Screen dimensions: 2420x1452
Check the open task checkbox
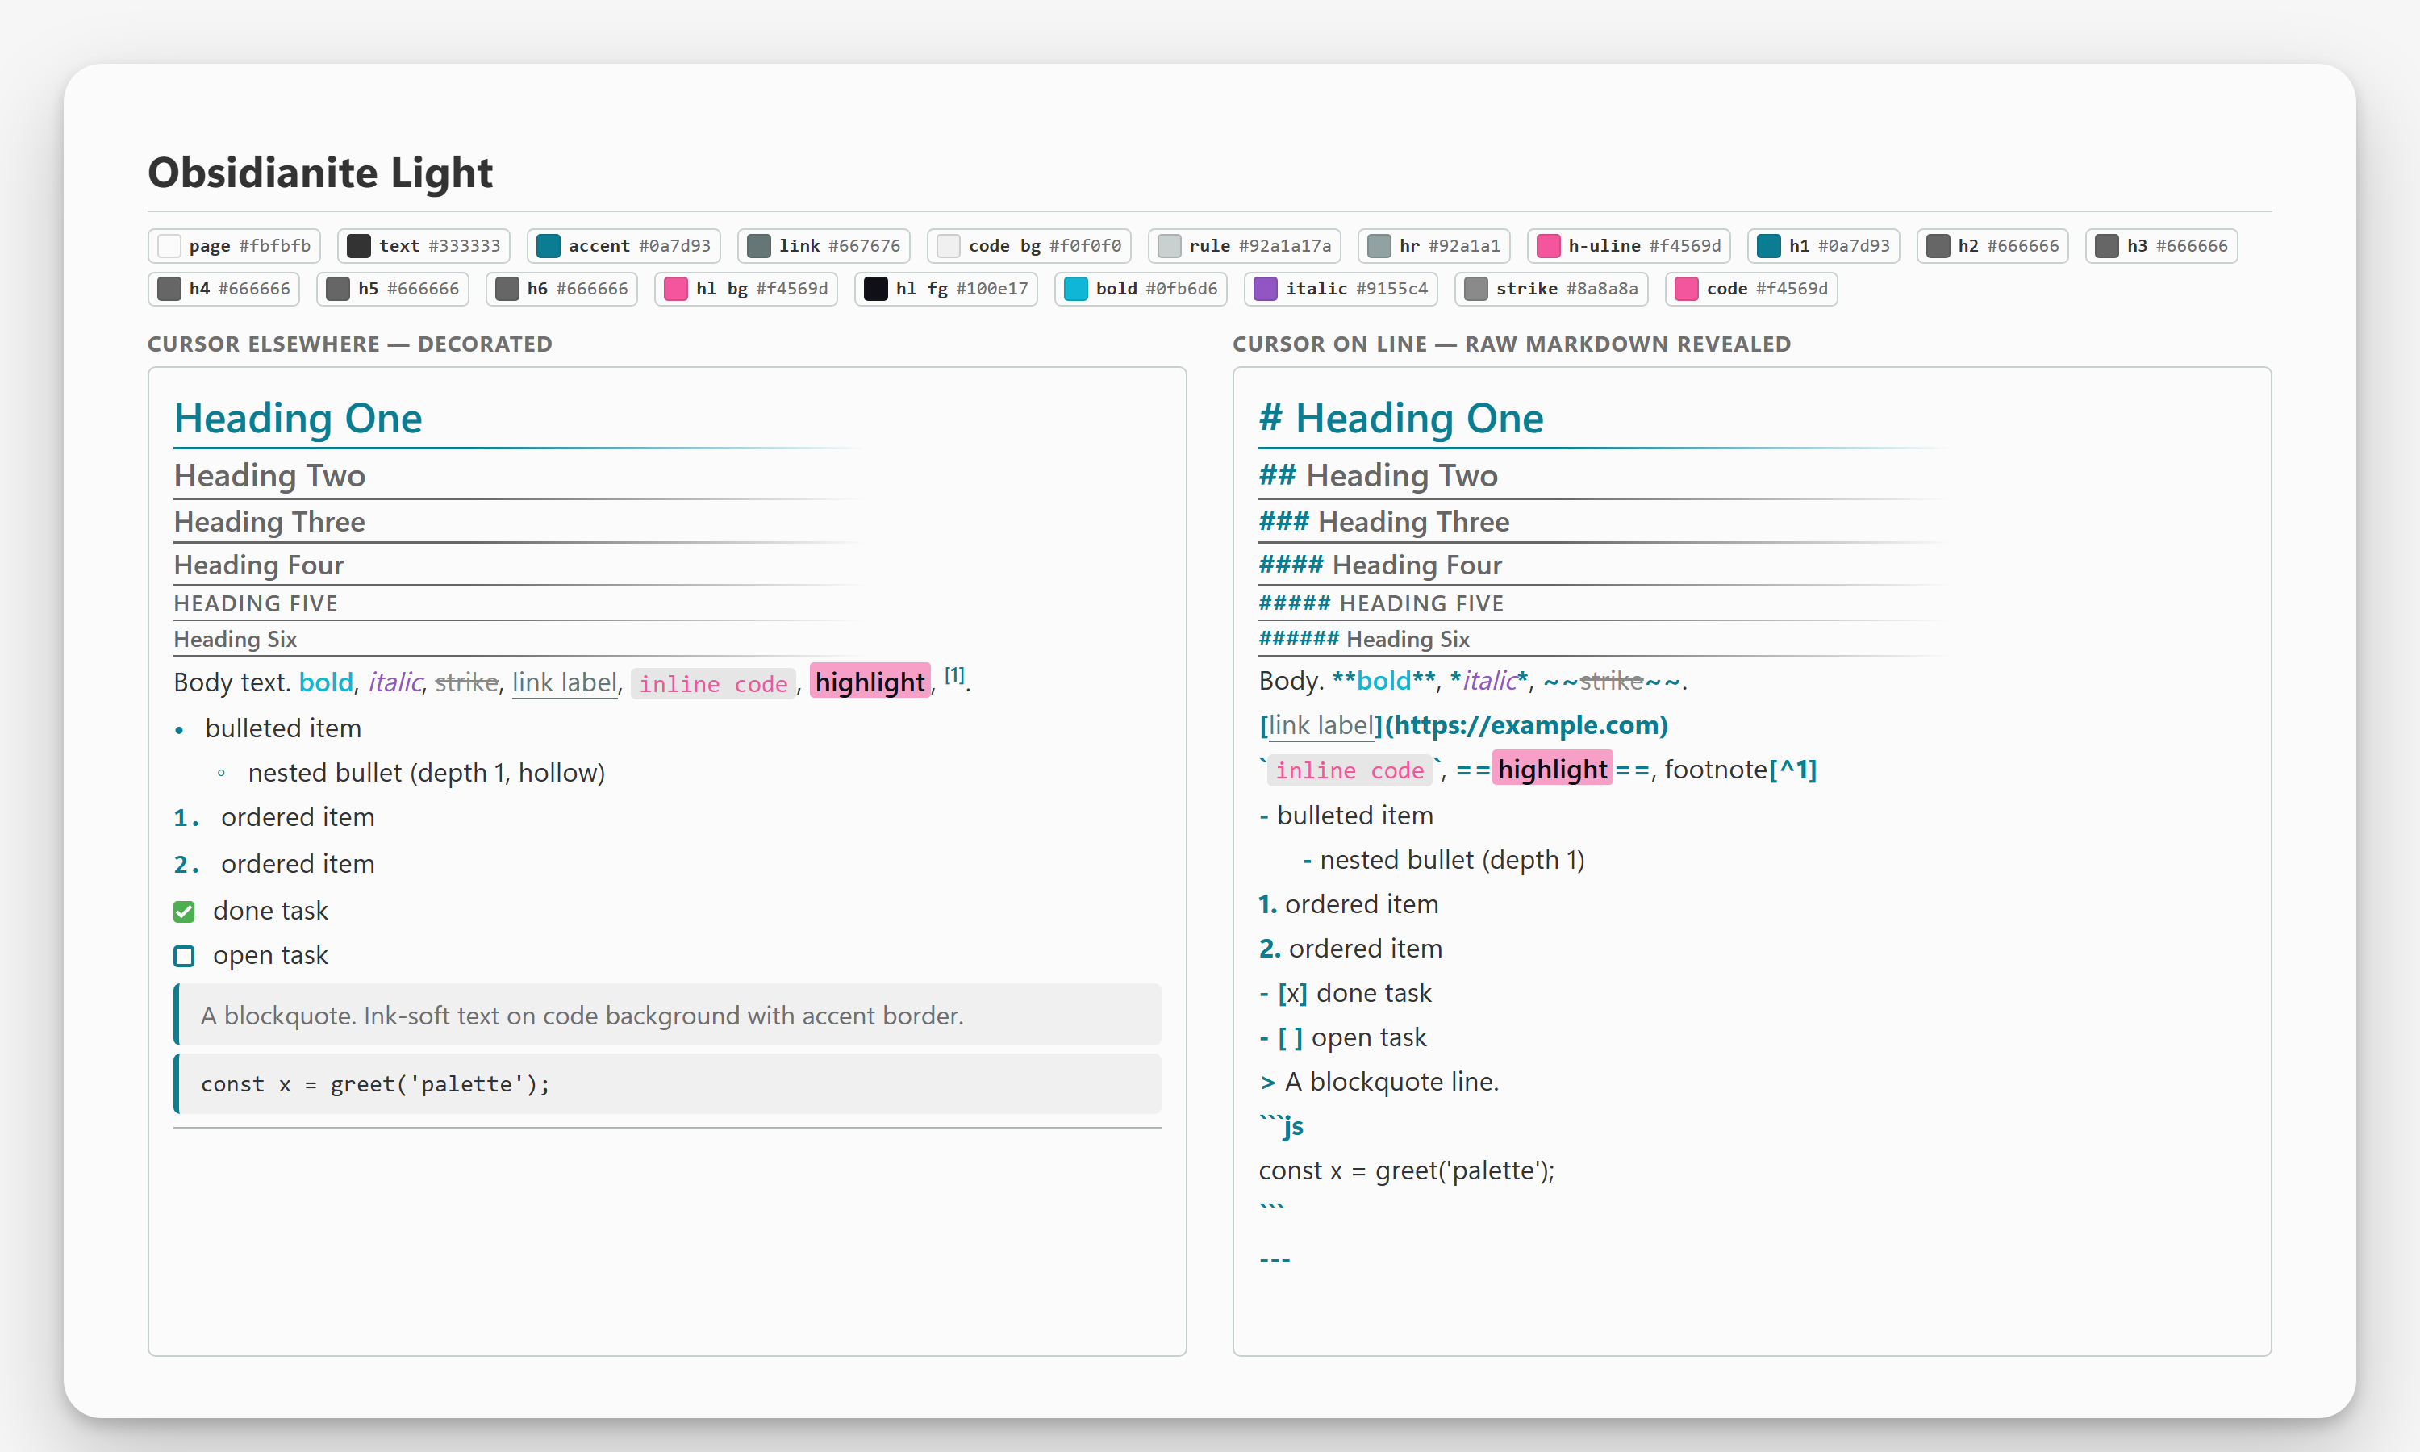click(184, 956)
